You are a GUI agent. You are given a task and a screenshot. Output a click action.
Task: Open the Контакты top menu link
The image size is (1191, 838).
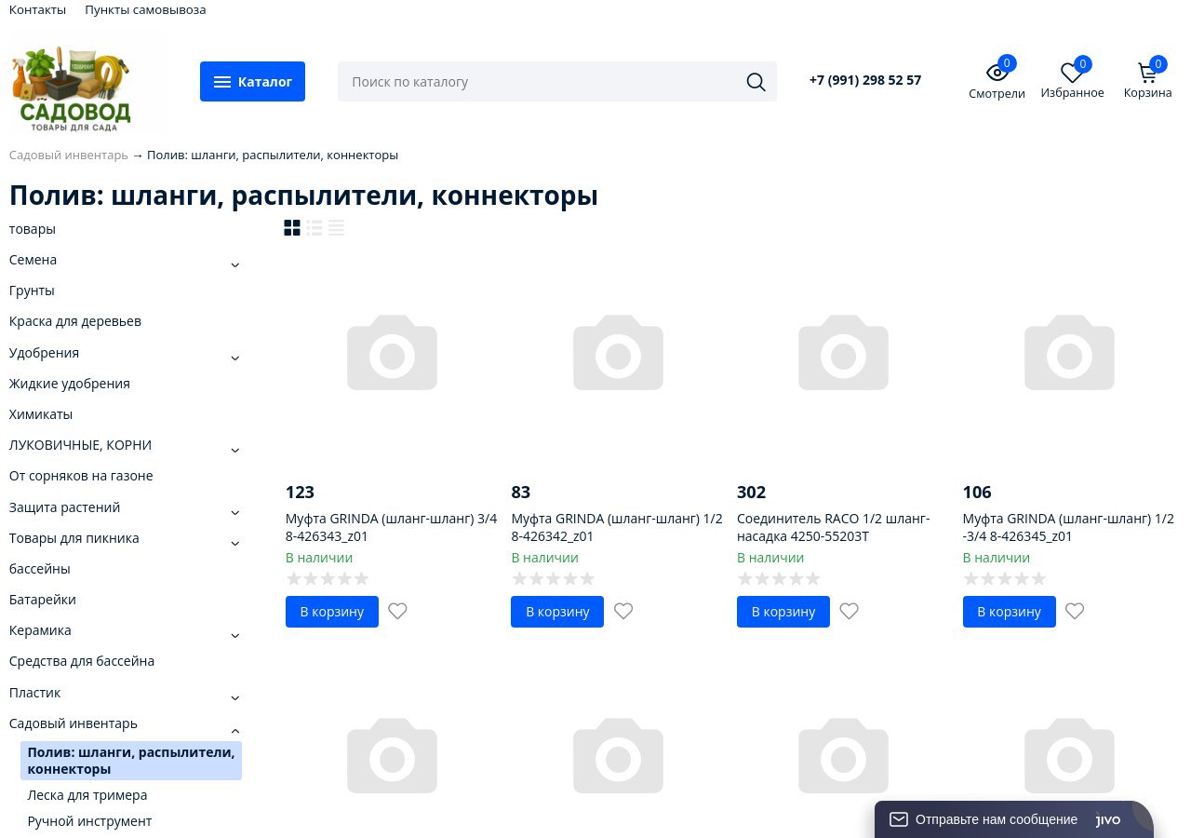coord(37,9)
